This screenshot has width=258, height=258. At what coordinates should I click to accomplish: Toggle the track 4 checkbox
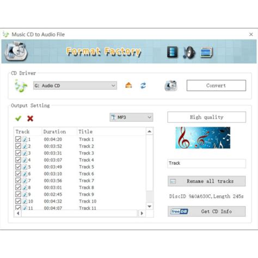[18, 160]
